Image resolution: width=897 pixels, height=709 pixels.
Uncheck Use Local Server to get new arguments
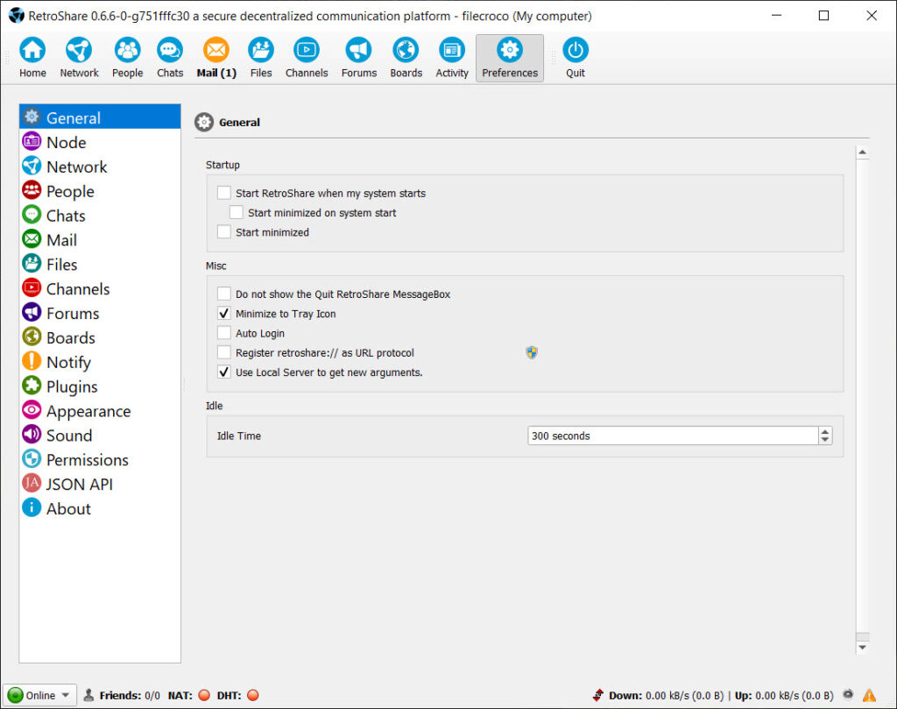(224, 372)
